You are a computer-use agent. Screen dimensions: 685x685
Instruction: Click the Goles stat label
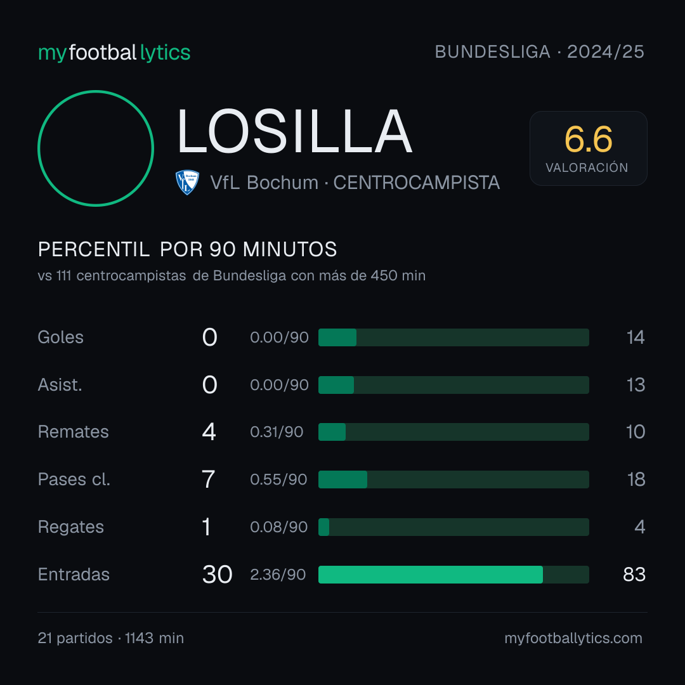60,337
